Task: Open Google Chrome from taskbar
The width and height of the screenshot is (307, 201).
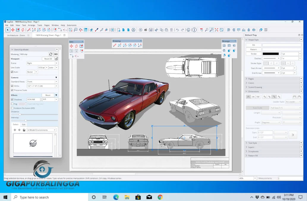Action: pyautogui.click(x=160, y=197)
